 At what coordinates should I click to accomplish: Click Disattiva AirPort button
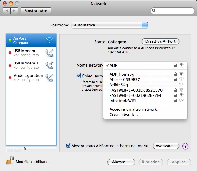[x=160, y=41]
